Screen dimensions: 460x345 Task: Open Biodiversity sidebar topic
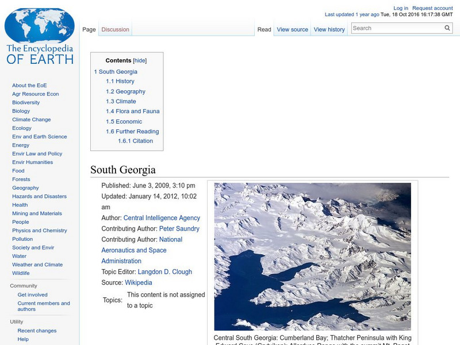pos(26,102)
